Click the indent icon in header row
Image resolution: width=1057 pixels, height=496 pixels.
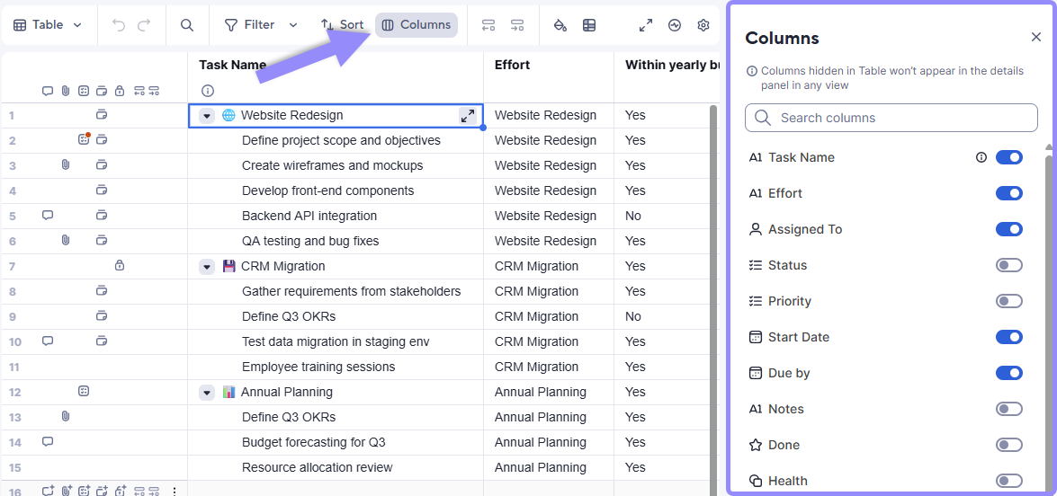pos(154,90)
